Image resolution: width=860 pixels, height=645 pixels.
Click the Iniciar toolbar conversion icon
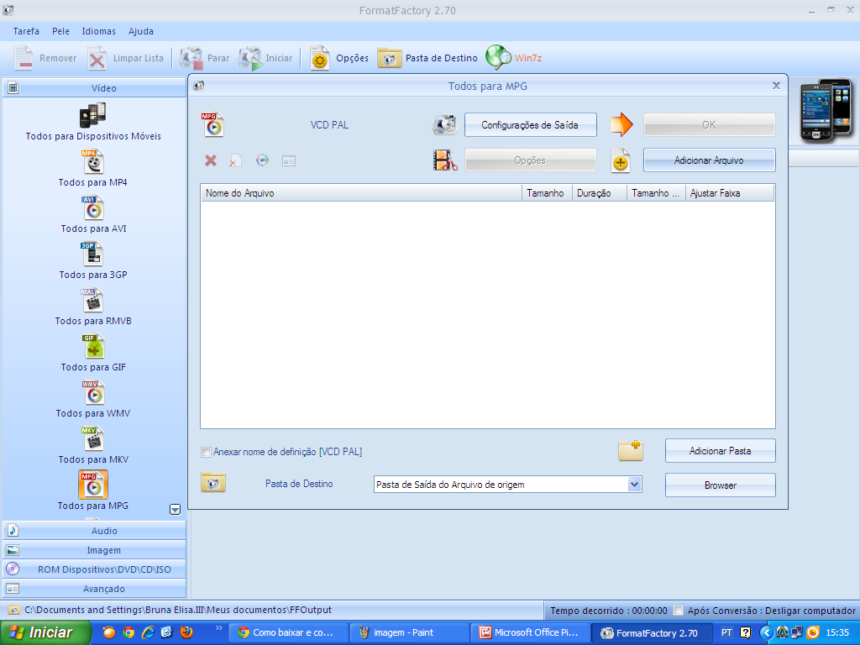[x=250, y=58]
